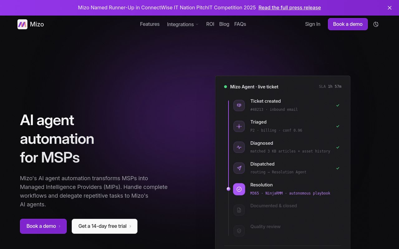Image resolution: width=399 pixels, height=249 pixels.
Task: Click the checkmark beside Dispatched
Action: point(338,168)
